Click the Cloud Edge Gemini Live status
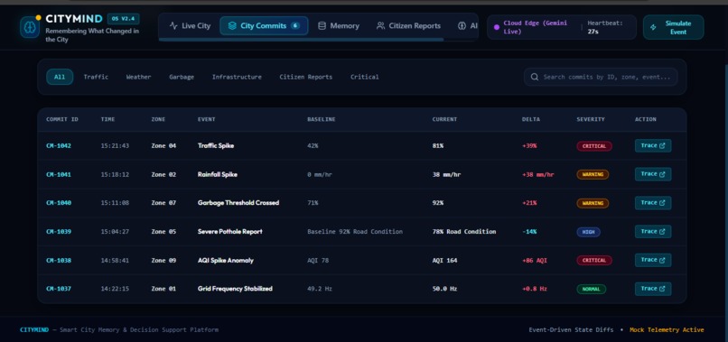 tap(535, 27)
